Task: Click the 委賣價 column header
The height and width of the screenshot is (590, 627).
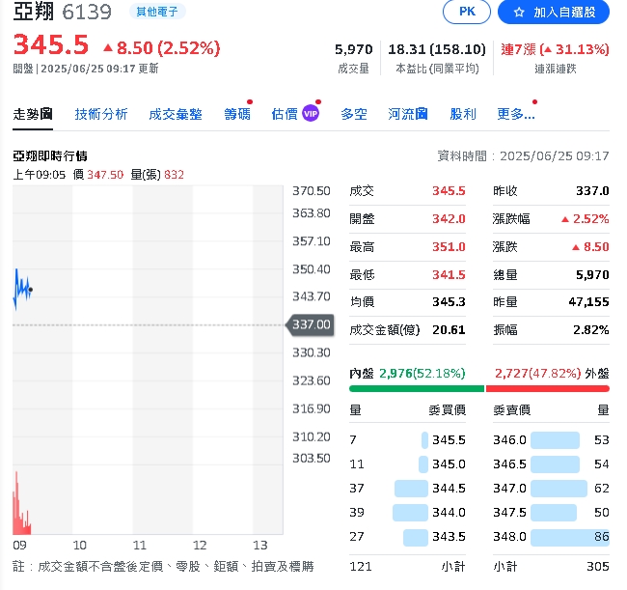Action: tap(511, 410)
